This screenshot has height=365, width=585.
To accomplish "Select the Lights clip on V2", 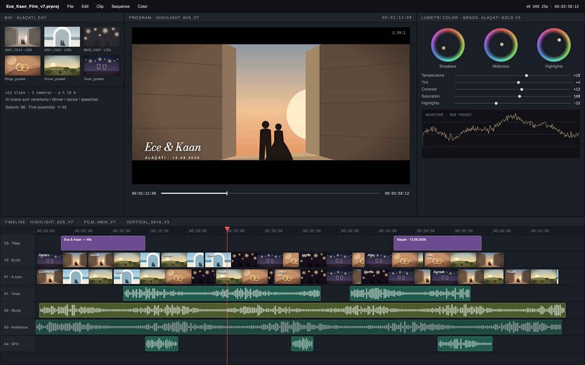I will click(x=332, y=260).
